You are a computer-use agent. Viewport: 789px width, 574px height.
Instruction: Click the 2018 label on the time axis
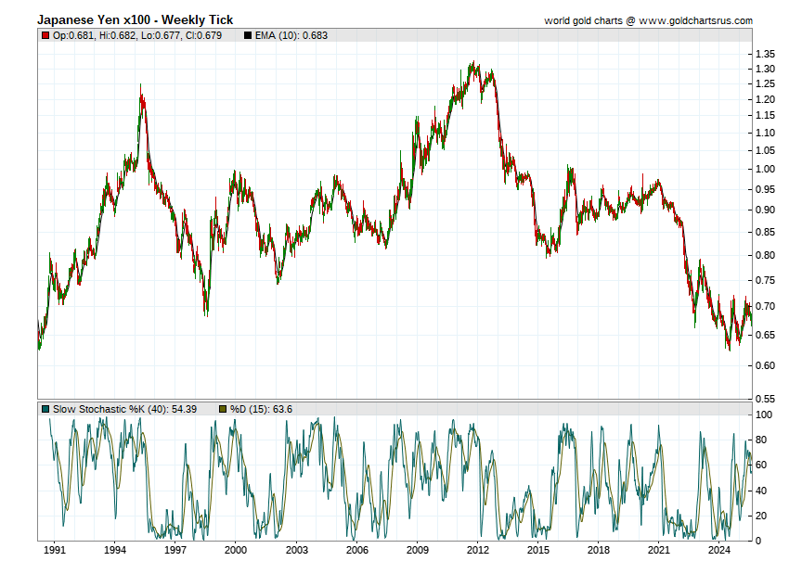click(599, 550)
